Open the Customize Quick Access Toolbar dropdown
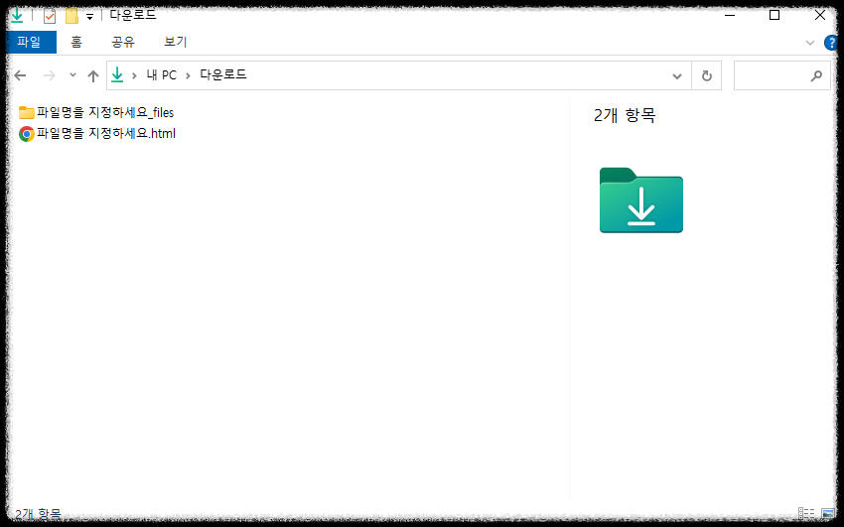 click(x=90, y=17)
